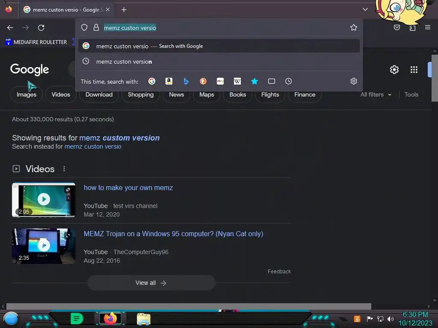
Task: Bookmark this page with the star icon
Action: [x=354, y=27]
